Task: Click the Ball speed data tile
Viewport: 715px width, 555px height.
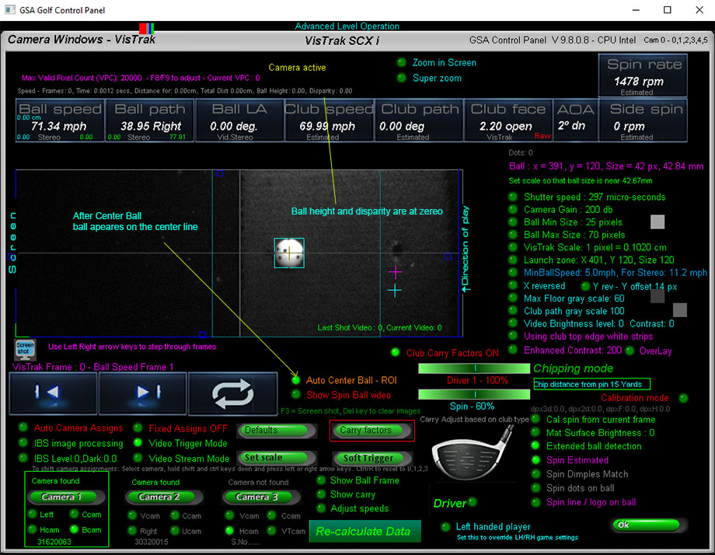Action: click(59, 120)
